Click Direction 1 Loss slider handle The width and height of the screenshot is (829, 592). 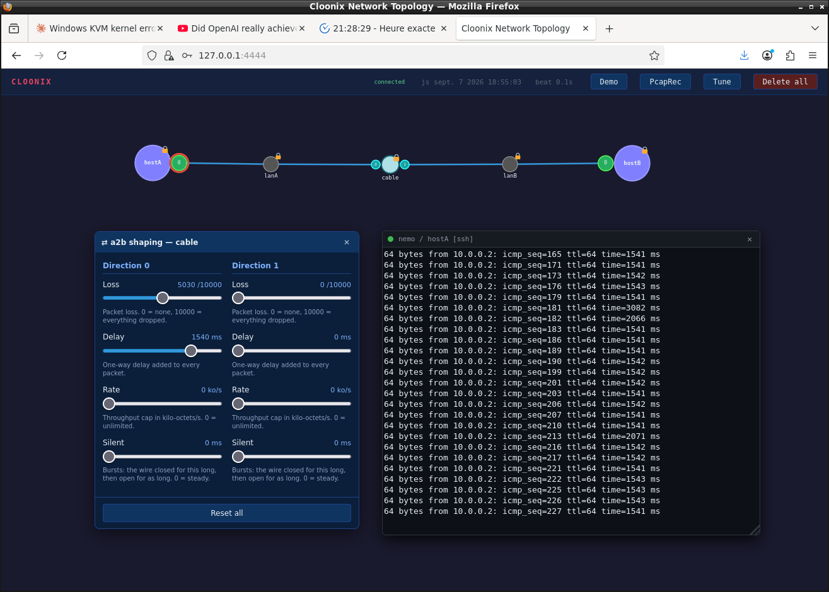click(238, 298)
